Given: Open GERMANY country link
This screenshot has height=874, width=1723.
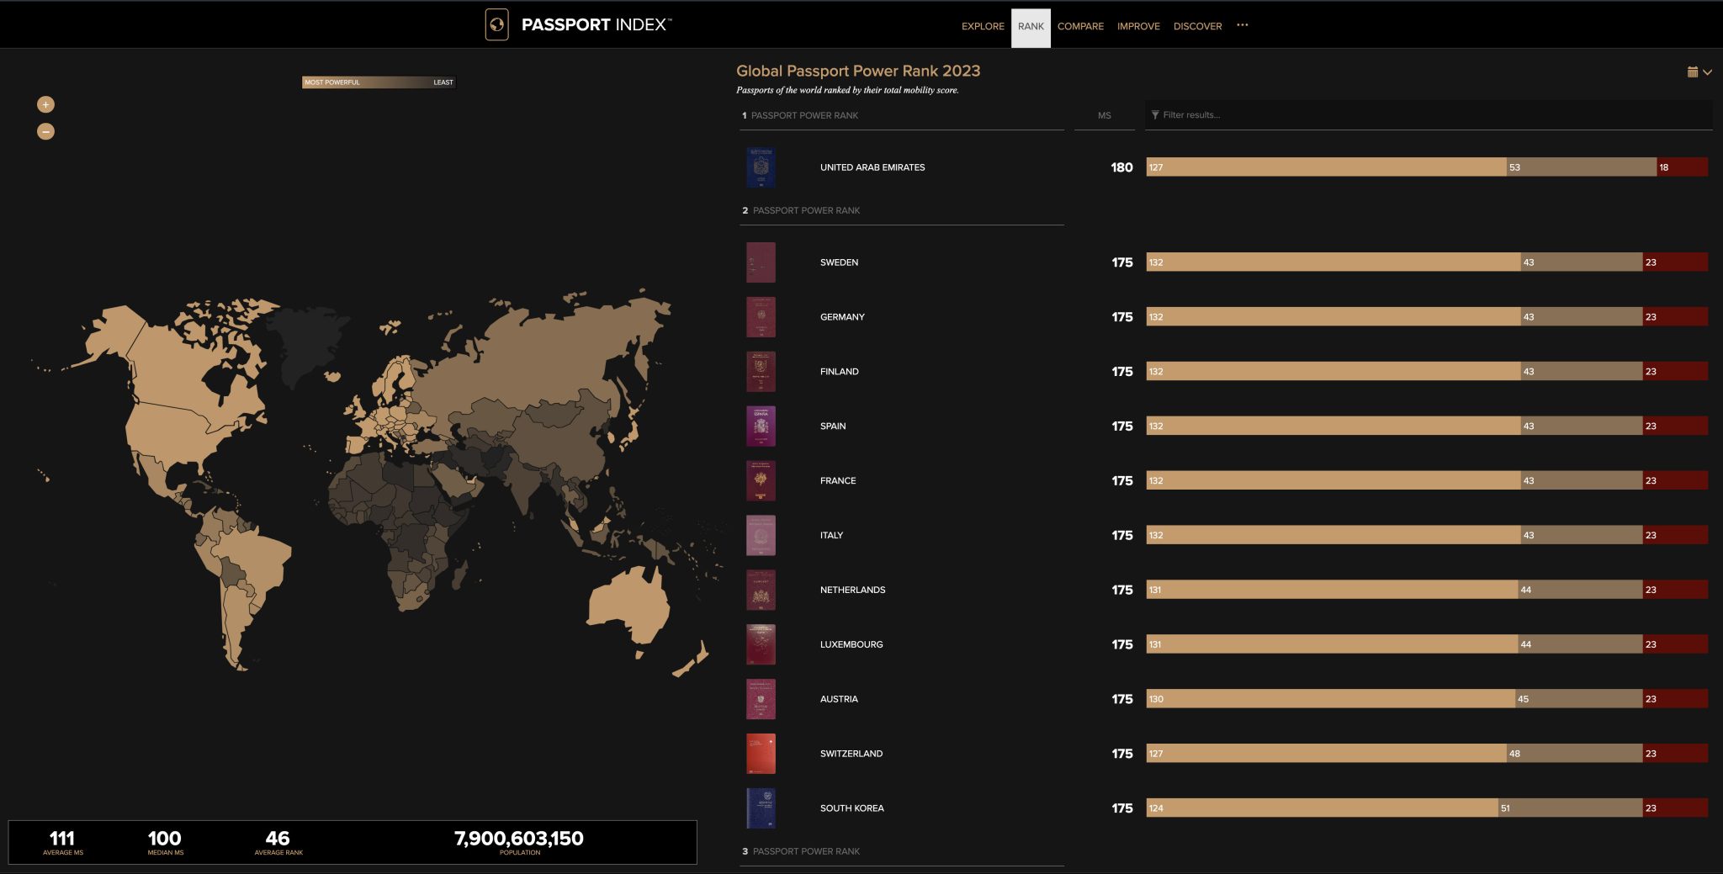Looking at the screenshot, I should click(x=842, y=317).
